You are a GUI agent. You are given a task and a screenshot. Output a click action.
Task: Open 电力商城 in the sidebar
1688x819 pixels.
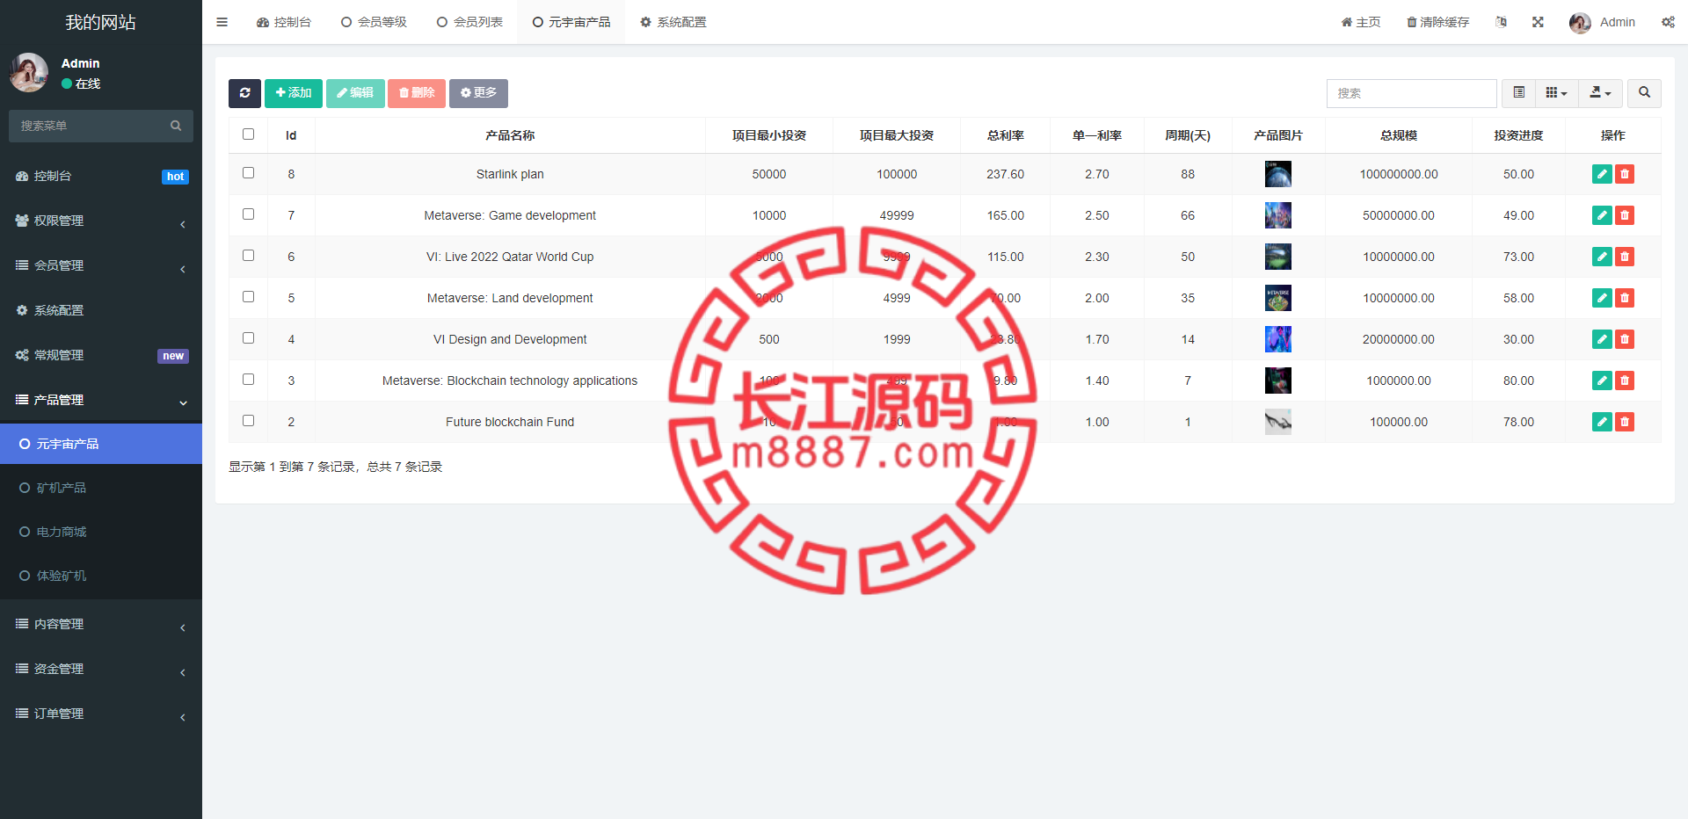point(101,532)
